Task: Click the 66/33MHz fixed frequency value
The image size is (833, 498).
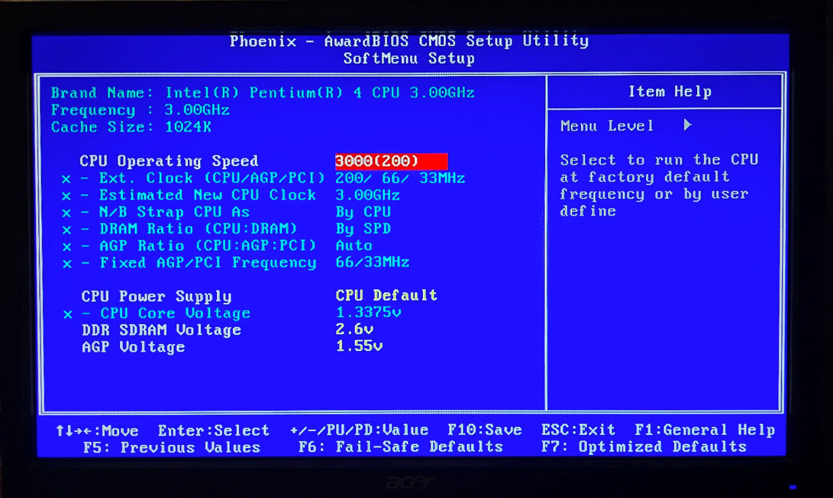Action: click(x=372, y=262)
